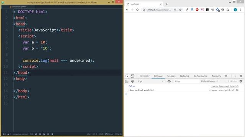
Task: Switch to the Console tab in DevTools
Action: (x=158, y=76)
